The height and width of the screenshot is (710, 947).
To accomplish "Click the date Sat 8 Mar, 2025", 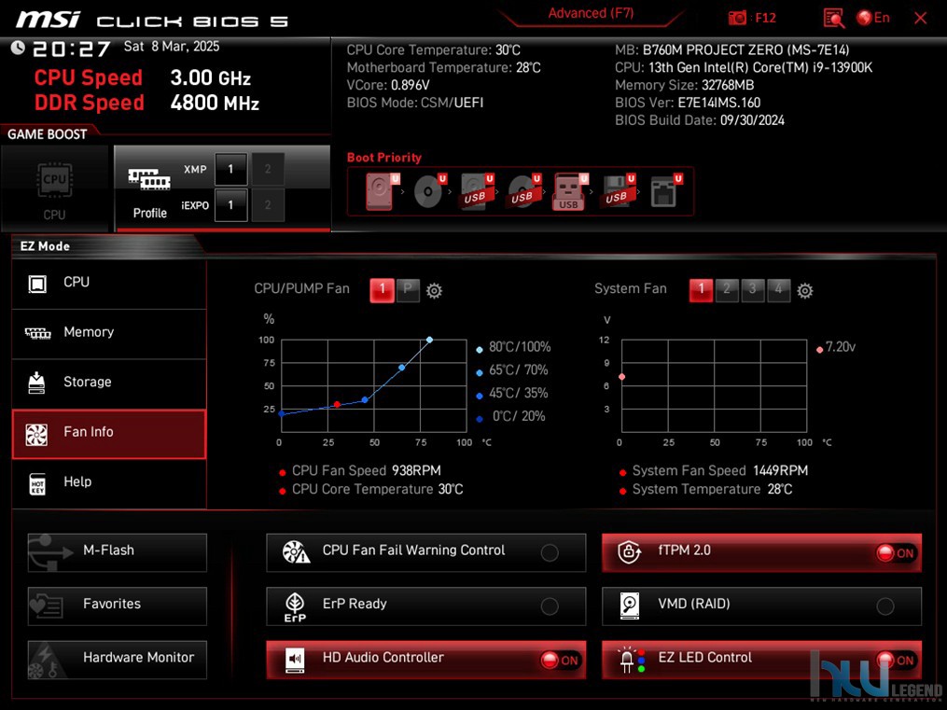I will point(172,47).
